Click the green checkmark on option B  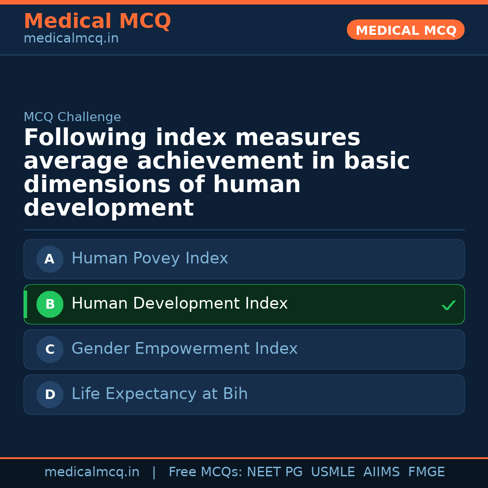click(x=448, y=305)
